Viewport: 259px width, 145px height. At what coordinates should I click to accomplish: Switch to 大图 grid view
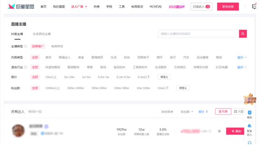tap(239, 112)
